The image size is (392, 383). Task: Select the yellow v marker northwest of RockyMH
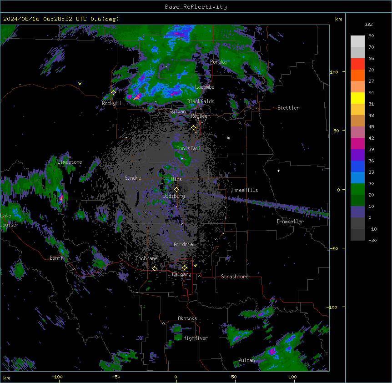pos(80,84)
